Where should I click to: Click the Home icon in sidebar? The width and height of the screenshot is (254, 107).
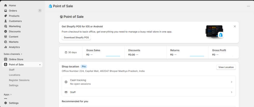(x=5, y=5)
